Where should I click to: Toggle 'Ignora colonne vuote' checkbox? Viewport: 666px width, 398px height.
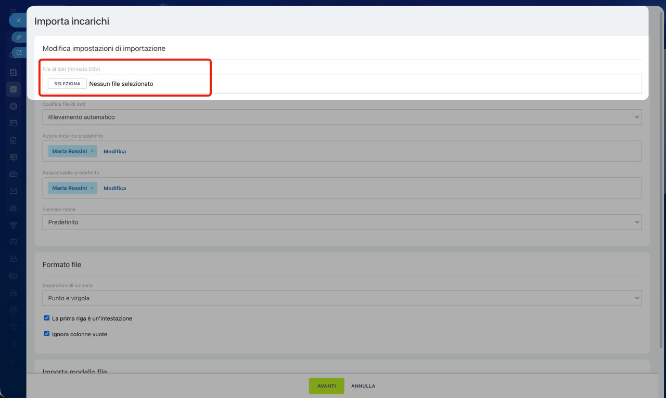click(x=47, y=334)
